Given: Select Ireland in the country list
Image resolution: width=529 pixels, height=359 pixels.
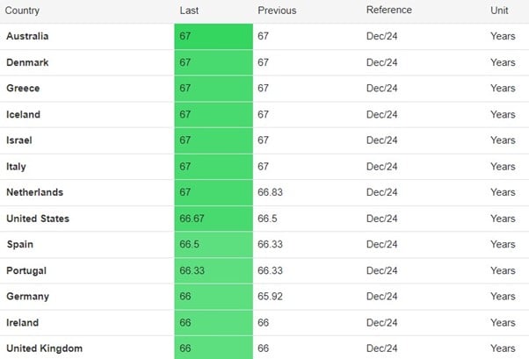Looking at the screenshot, I should click(x=23, y=323).
